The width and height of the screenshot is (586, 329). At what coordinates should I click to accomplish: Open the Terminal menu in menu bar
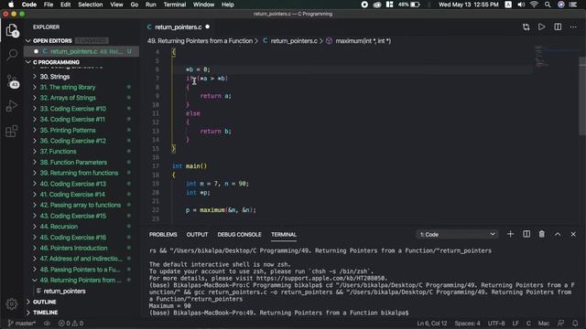(x=175, y=5)
